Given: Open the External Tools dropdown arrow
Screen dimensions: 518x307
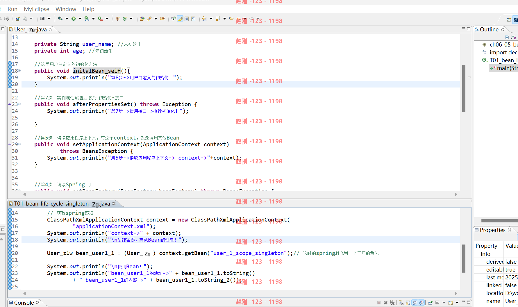Looking at the screenshot, I should [107, 19].
